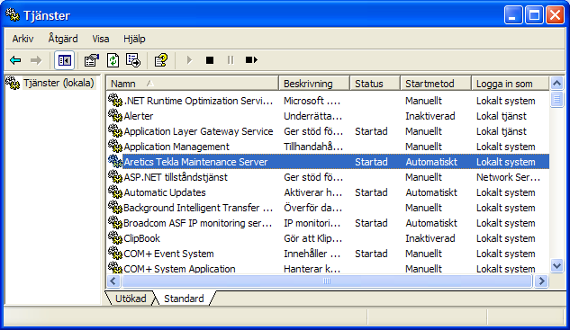This screenshot has height=330, width=570.
Task: Open the Hjälp menu
Action: [x=134, y=39]
